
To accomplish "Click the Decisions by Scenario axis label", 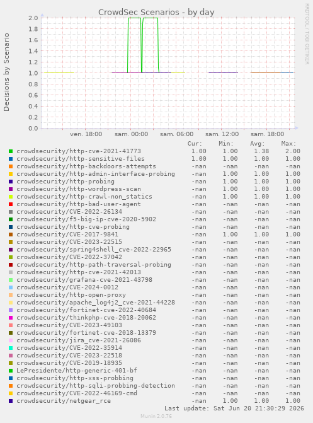I will 6,72.
